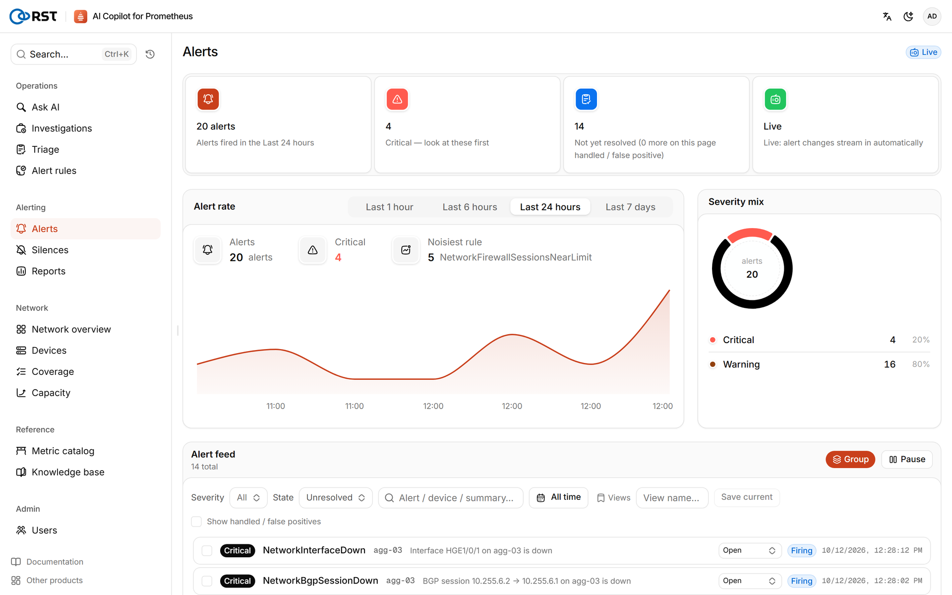
Task: Click the Critical red legend dot
Action: coord(713,340)
